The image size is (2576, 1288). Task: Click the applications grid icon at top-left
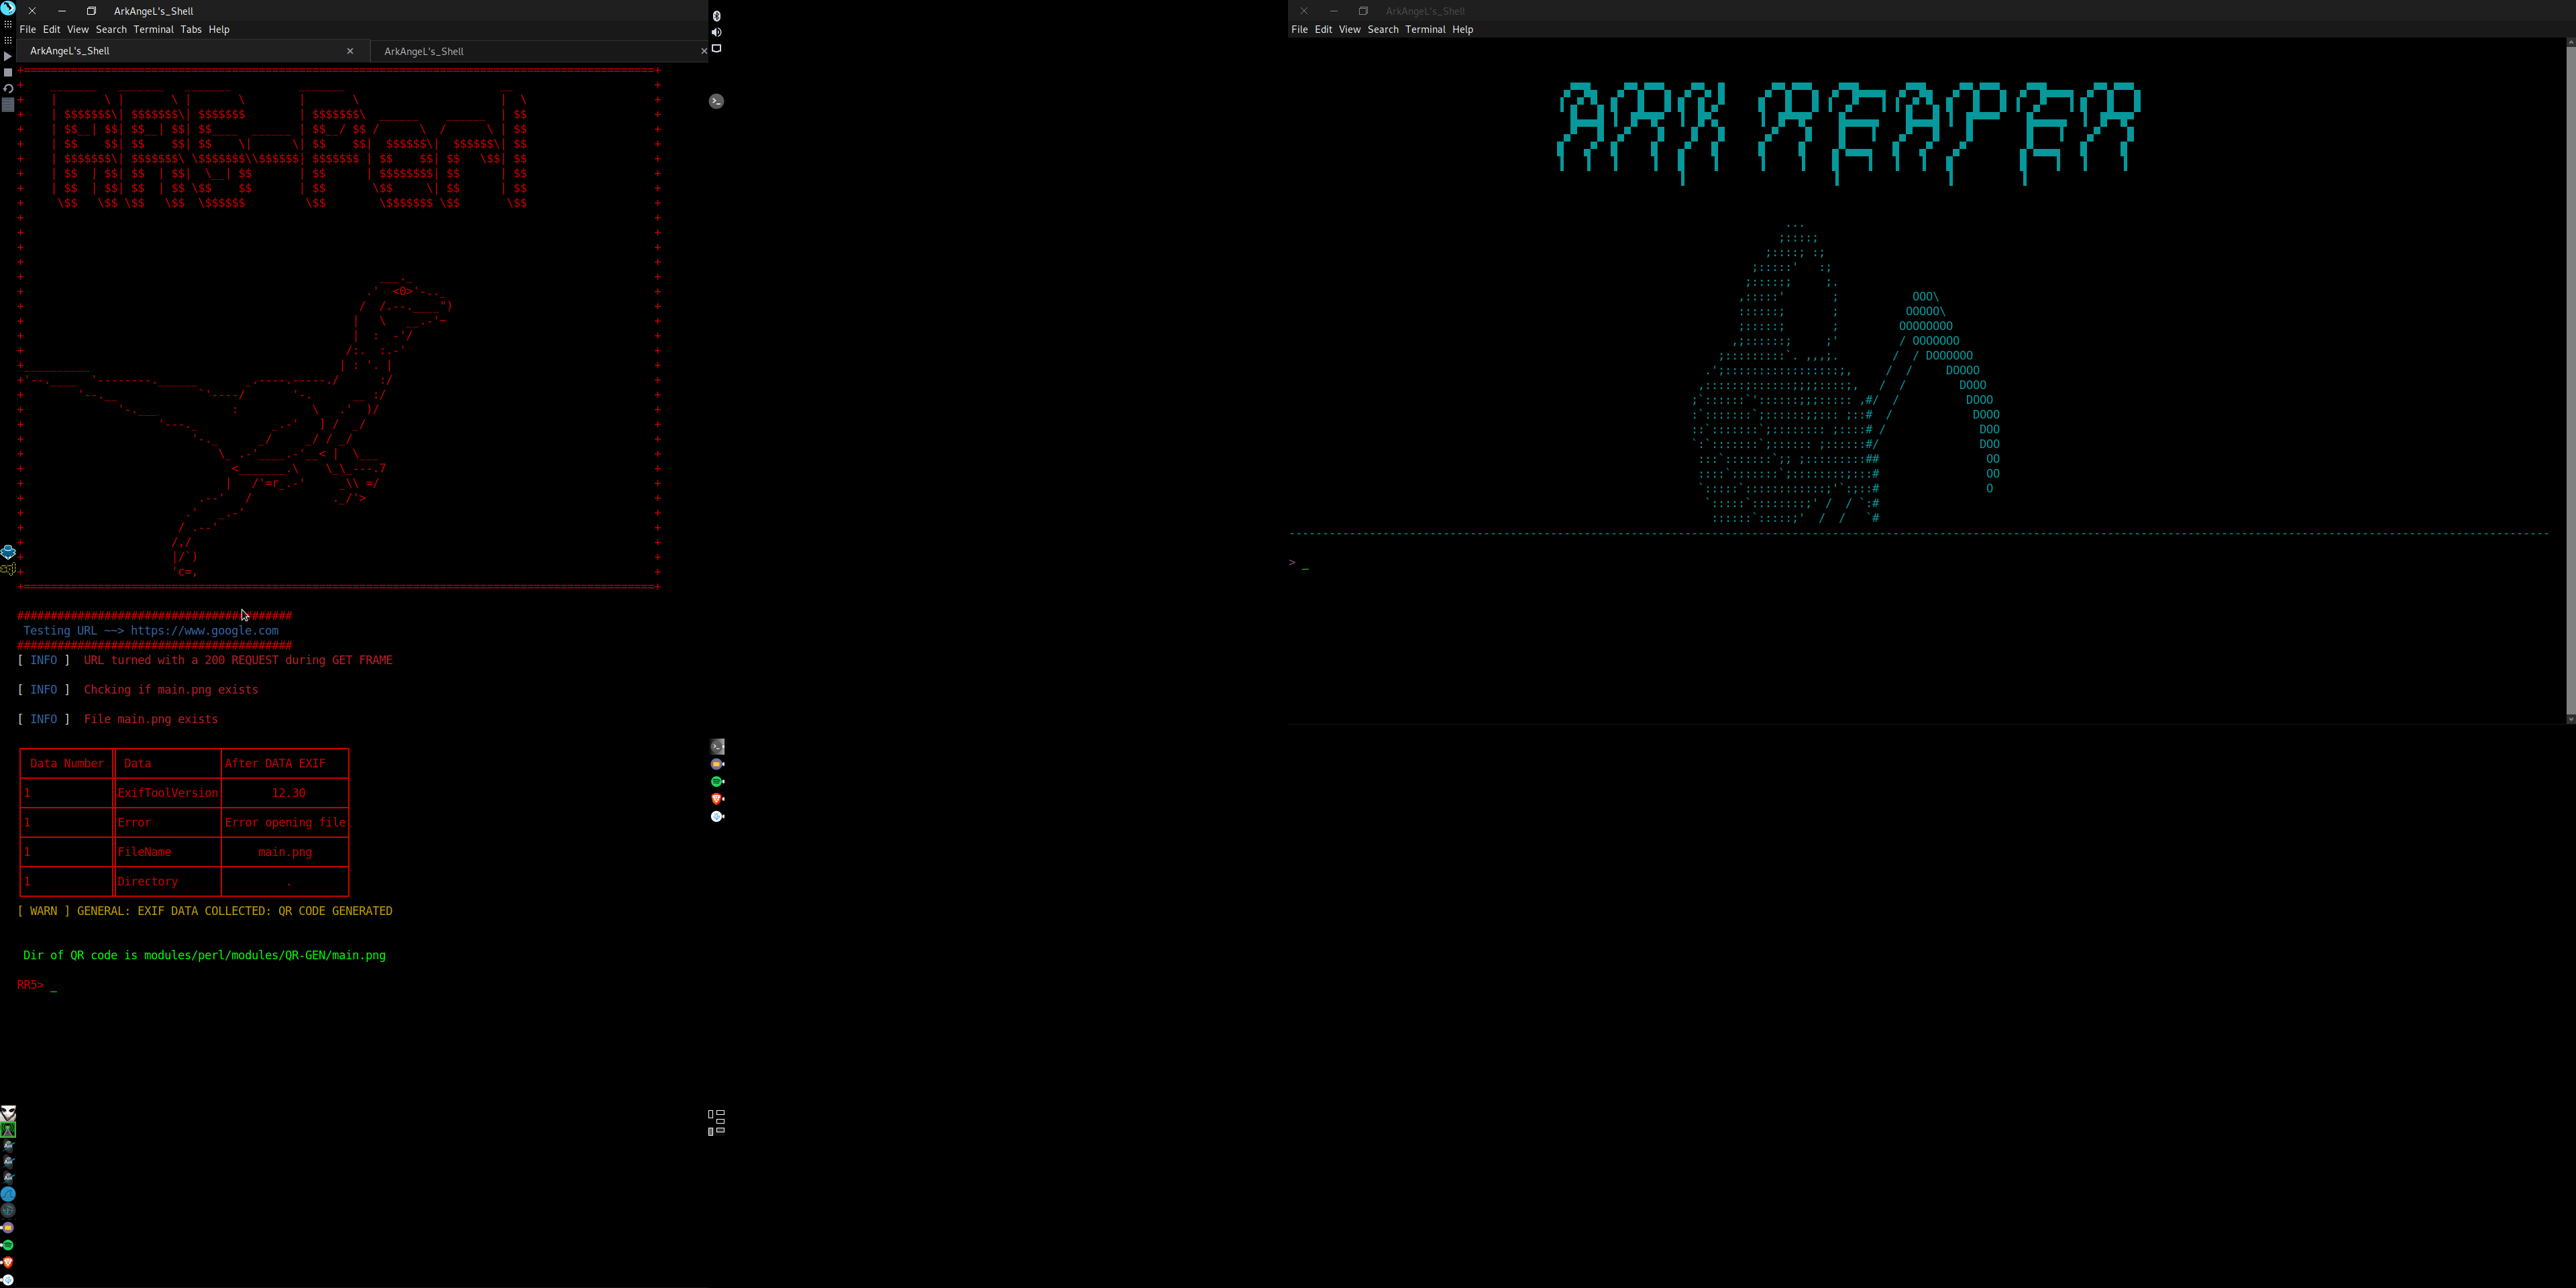8,26
